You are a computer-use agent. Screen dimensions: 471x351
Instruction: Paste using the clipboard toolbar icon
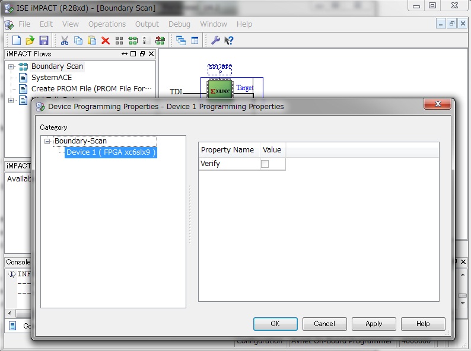[91, 40]
